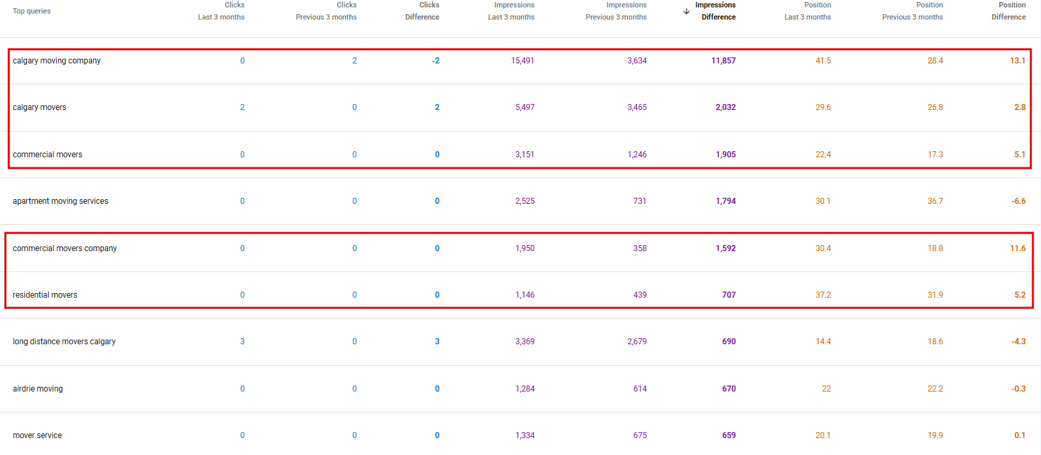Click the Top queries column header
This screenshot has height=455, width=1041.
(x=32, y=11)
